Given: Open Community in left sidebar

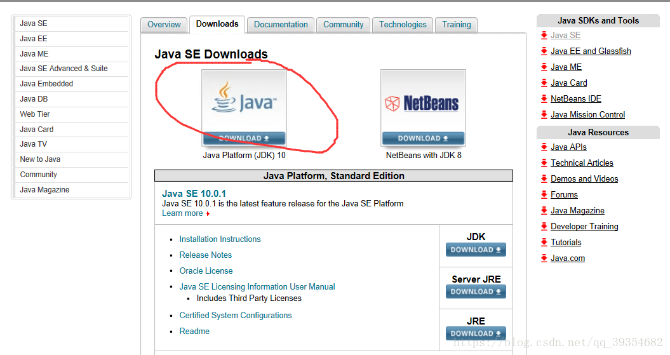Looking at the screenshot, I should [71, 175].
